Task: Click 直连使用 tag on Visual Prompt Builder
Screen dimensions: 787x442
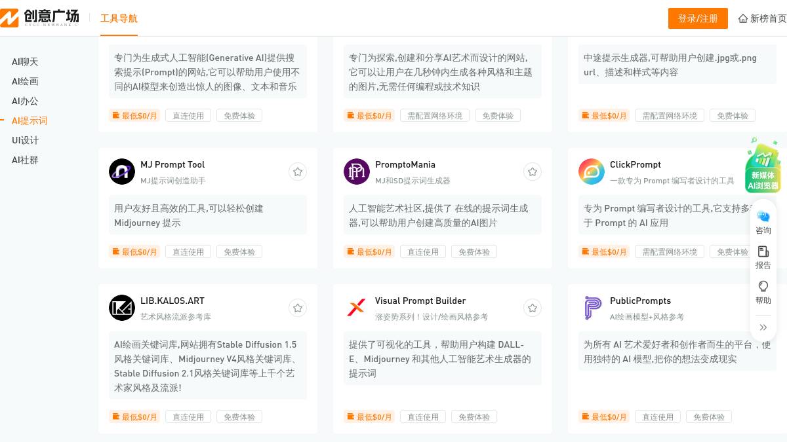Action: coord(423,416)
